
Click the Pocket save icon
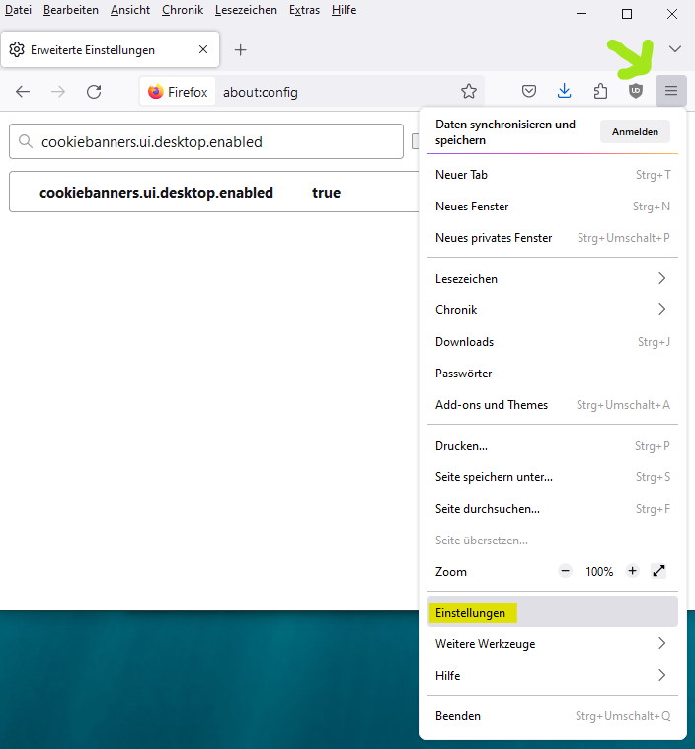[x=529, y=92]
